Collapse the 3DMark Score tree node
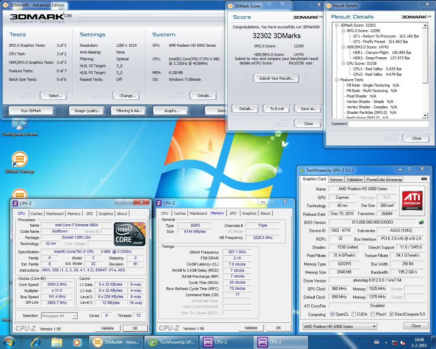 pyautogui.click(x=337, y=25)
